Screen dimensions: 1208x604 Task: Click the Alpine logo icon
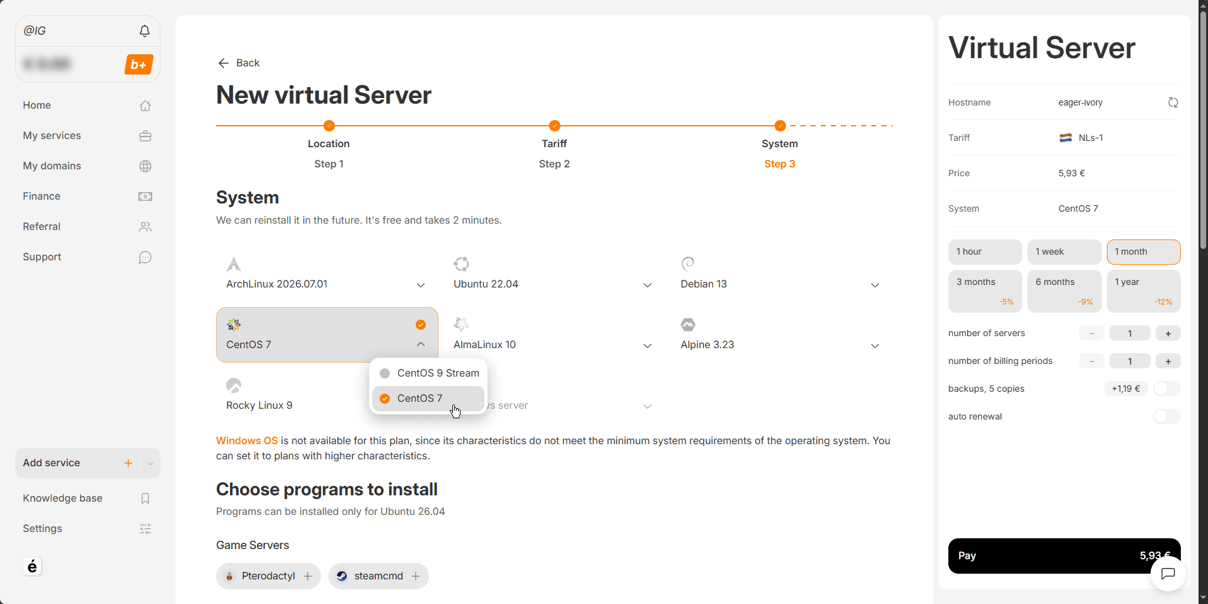[688, 325]
